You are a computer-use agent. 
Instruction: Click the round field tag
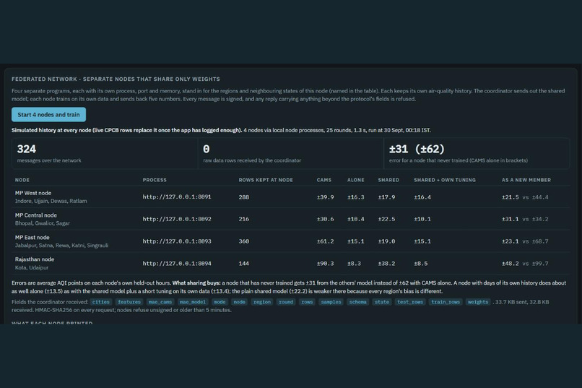click(x=286, y=302)
